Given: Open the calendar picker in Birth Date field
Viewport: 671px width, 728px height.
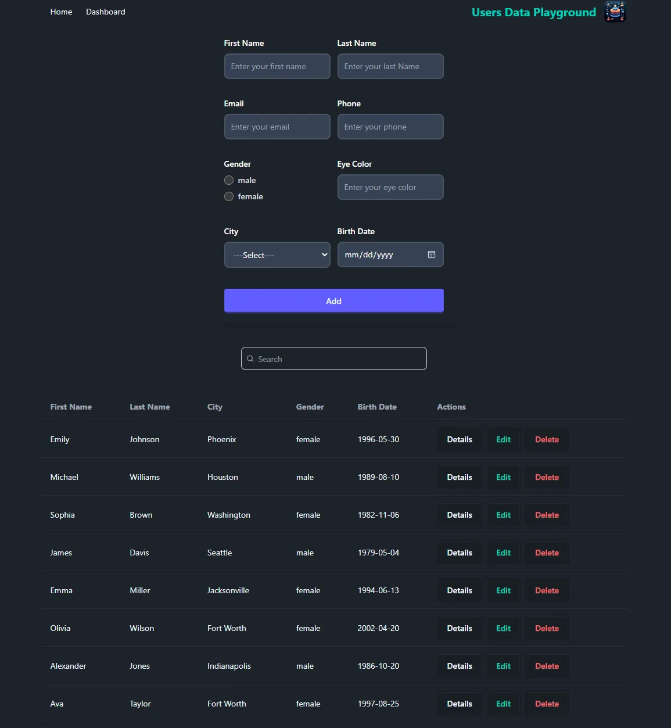Looking at the screenshot, I should (x=431, y=254).
